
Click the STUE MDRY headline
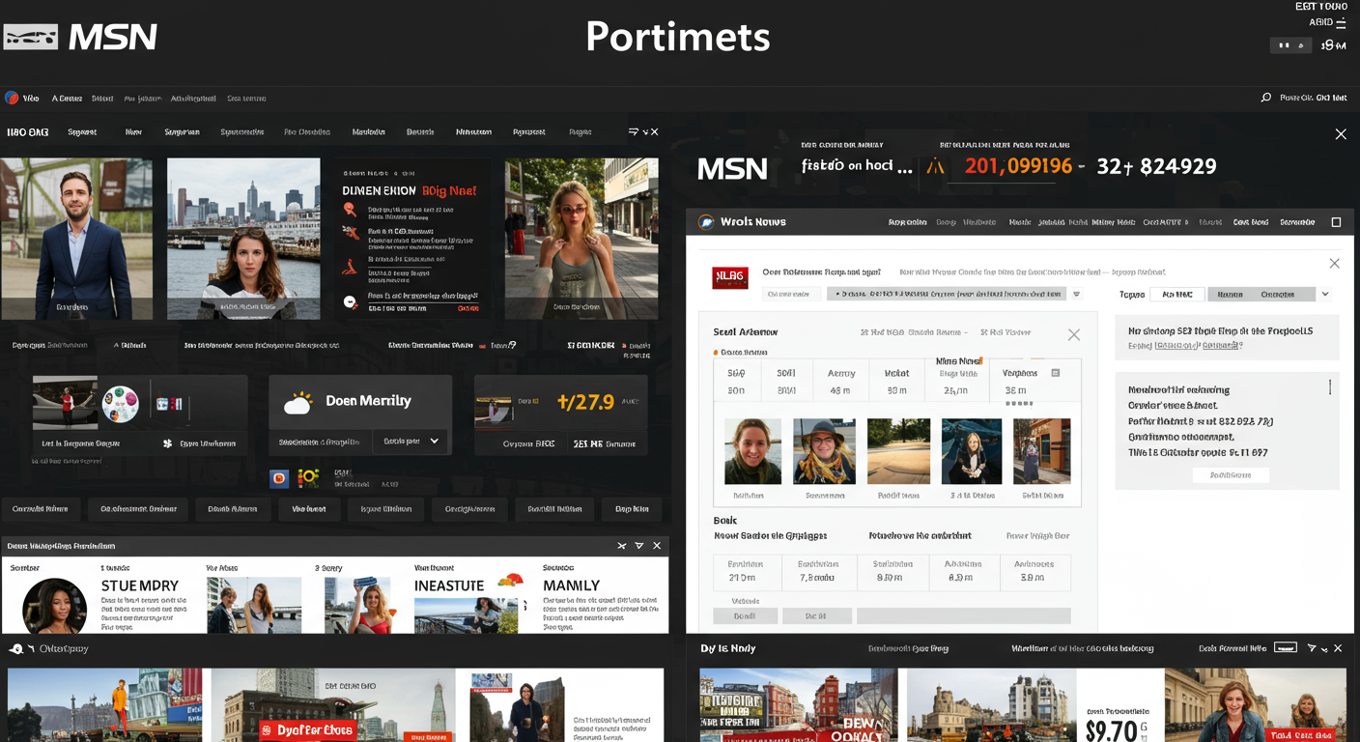point(140,585)
